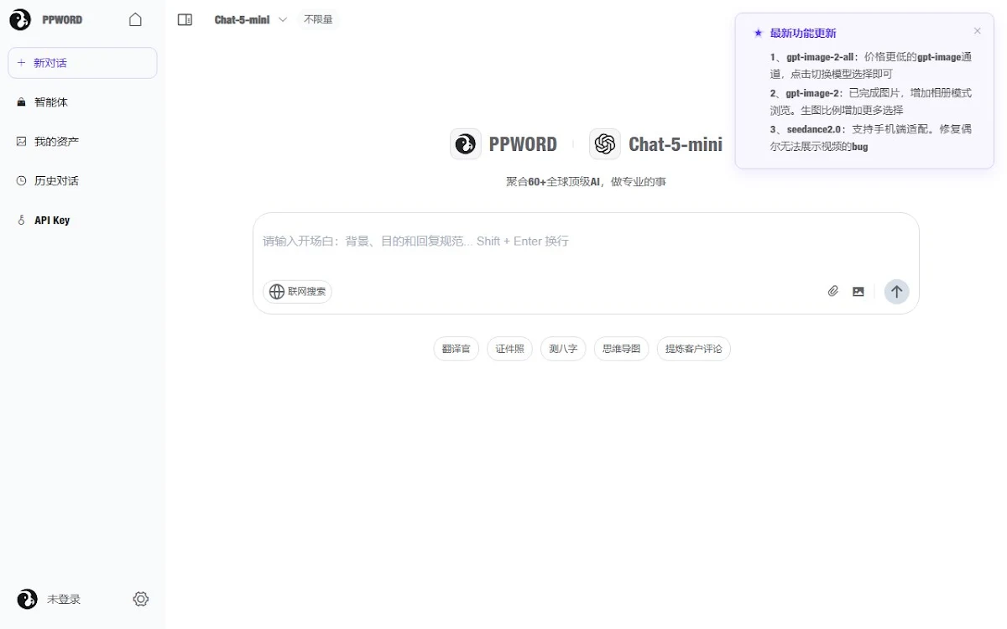Click gpt-image-2-all update line
Image resolution: width=1007 pixels, height=629 pixels.
click(x=871, y=65)
